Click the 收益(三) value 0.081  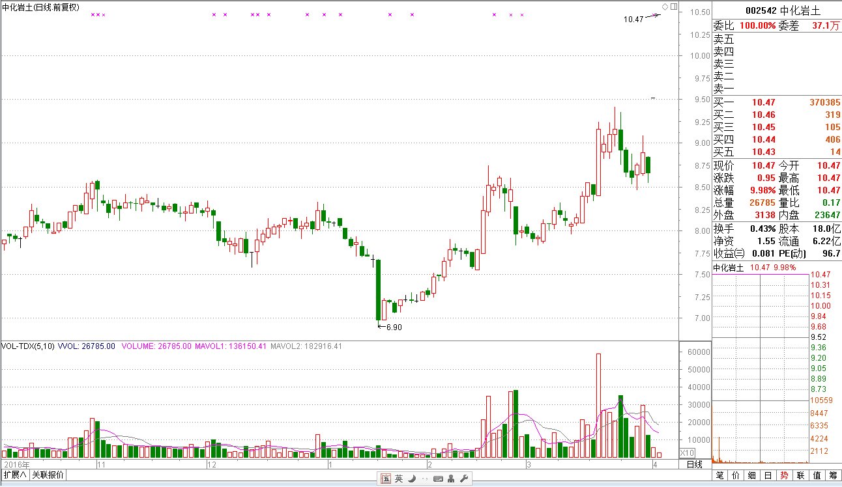point(763,253)
